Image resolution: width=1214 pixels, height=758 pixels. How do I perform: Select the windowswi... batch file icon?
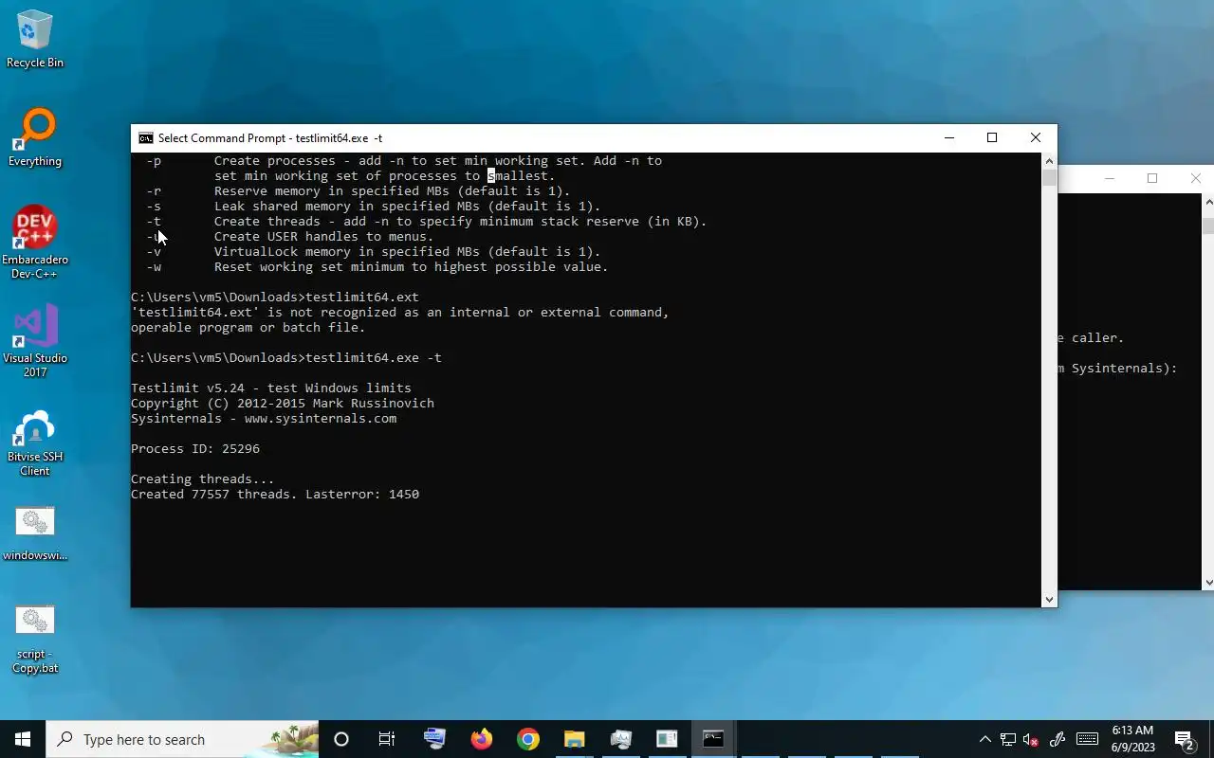pos(35,534)
